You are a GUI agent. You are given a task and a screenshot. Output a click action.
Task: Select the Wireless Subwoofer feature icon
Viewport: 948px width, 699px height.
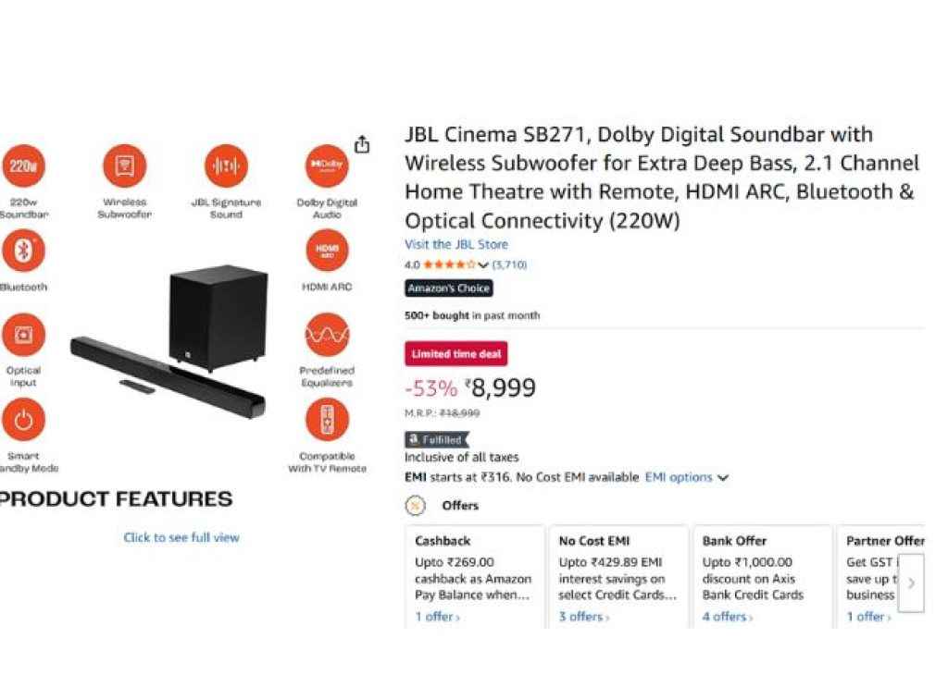[123, 167]
